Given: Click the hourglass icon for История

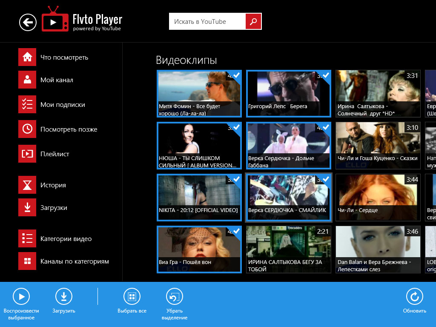Looking at the screenshot, I should [27, 185].
